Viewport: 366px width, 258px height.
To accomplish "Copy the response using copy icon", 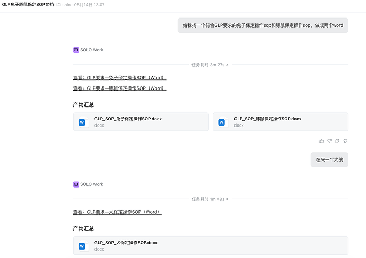I will click(x=337, y=141).
